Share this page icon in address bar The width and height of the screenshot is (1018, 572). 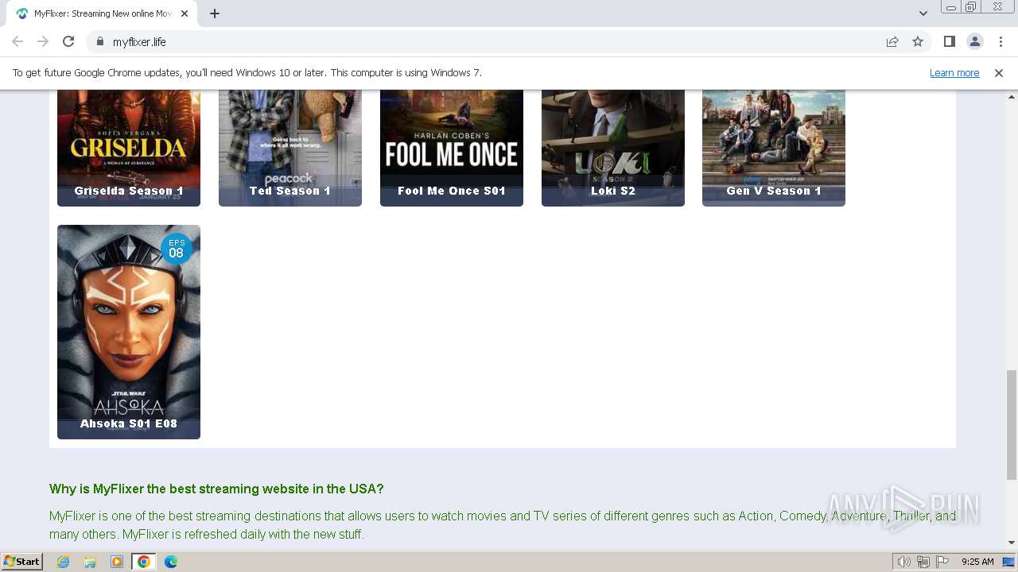892,41
